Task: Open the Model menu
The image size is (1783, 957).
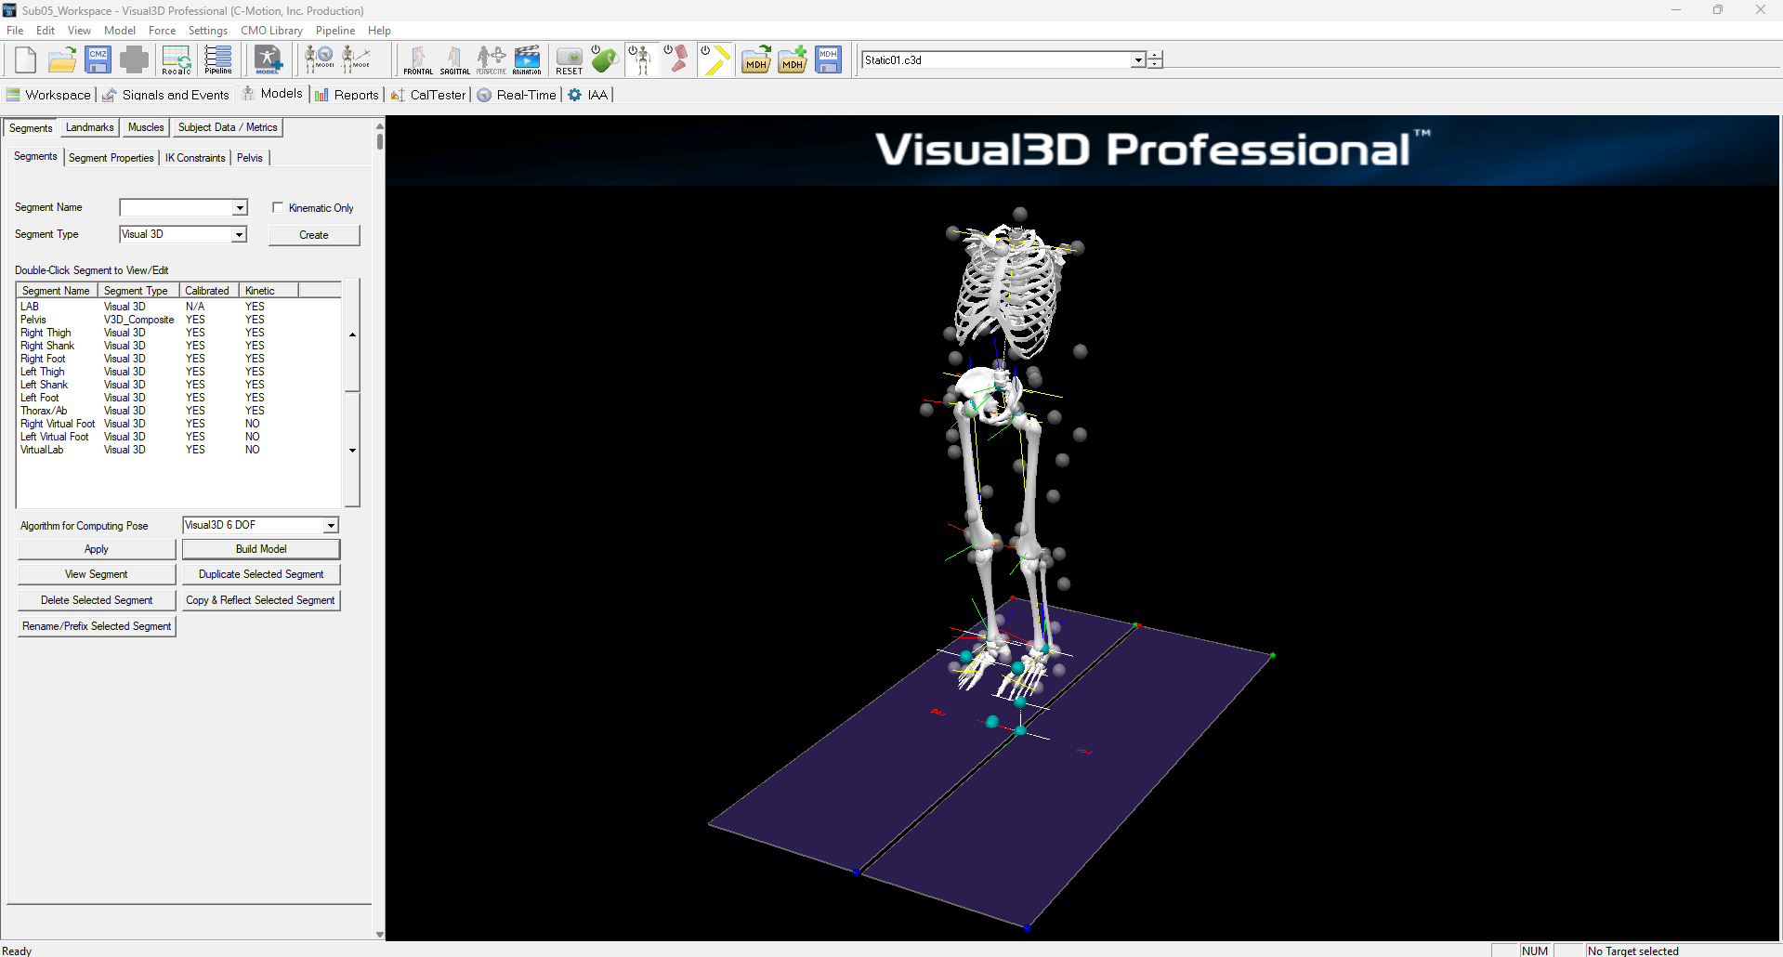Action: (x=120, y=30)
